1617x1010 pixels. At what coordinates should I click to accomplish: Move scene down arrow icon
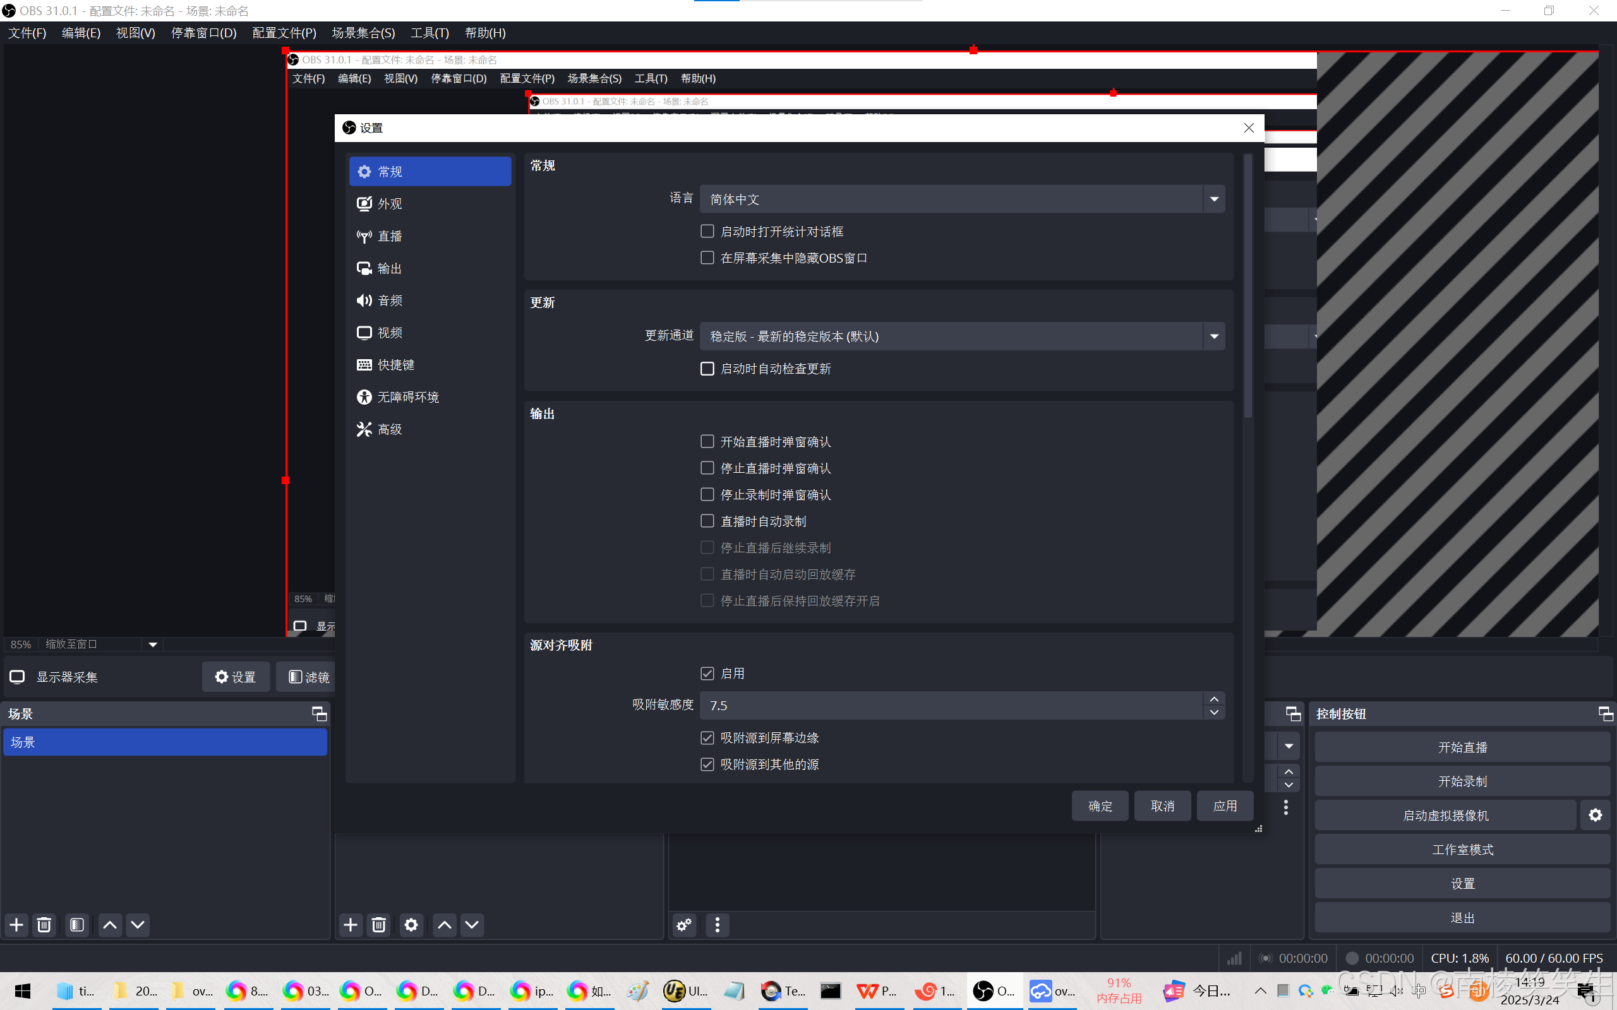tap(138, 925)
